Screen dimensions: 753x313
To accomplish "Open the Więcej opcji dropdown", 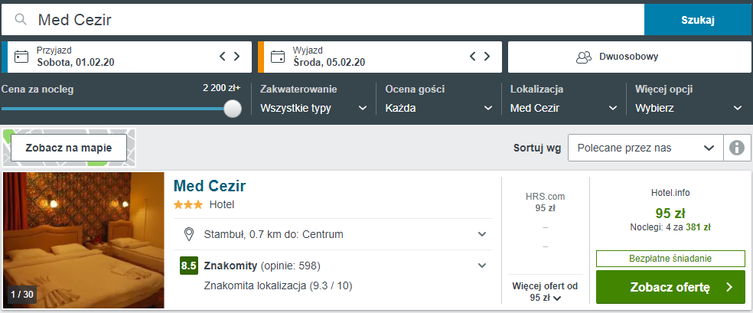I will pyautogui.click(x=689, y=108).
